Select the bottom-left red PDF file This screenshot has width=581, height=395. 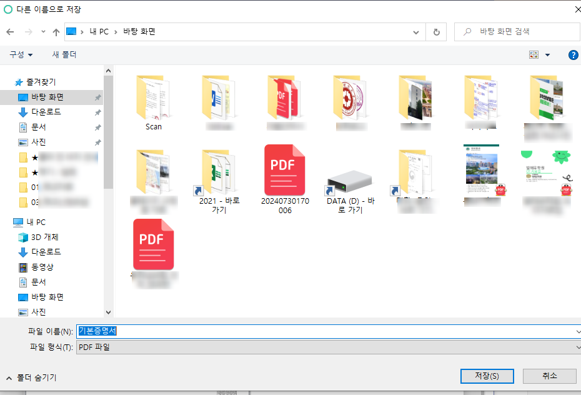[154, 253]
